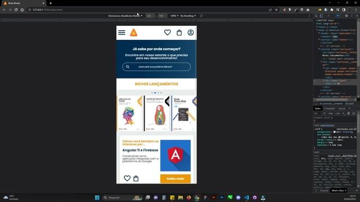Image resolution: width=360 pixels, height=202 pixels.
Task: Collapse the body element in DOM tree
Action: point(317,30)
